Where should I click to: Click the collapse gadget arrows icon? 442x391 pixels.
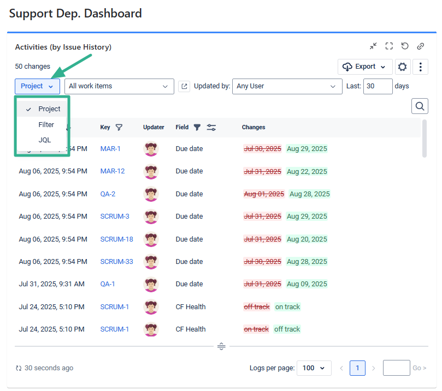[373, 46]
